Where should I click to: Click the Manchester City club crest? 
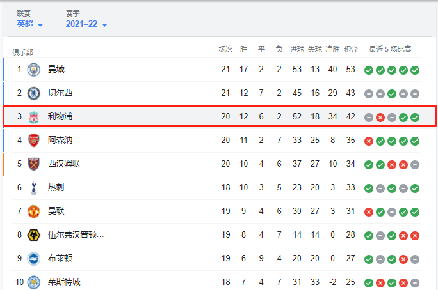pyautogui.click(x=34, y=70)
